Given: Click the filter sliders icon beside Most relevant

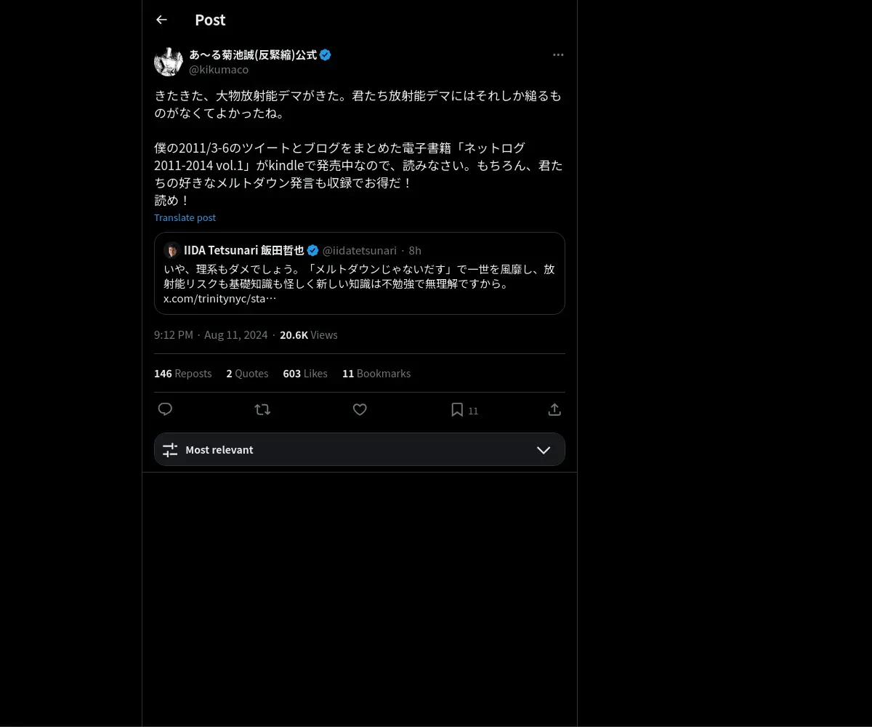Looking at the screenshot, I should coord(170,450).
